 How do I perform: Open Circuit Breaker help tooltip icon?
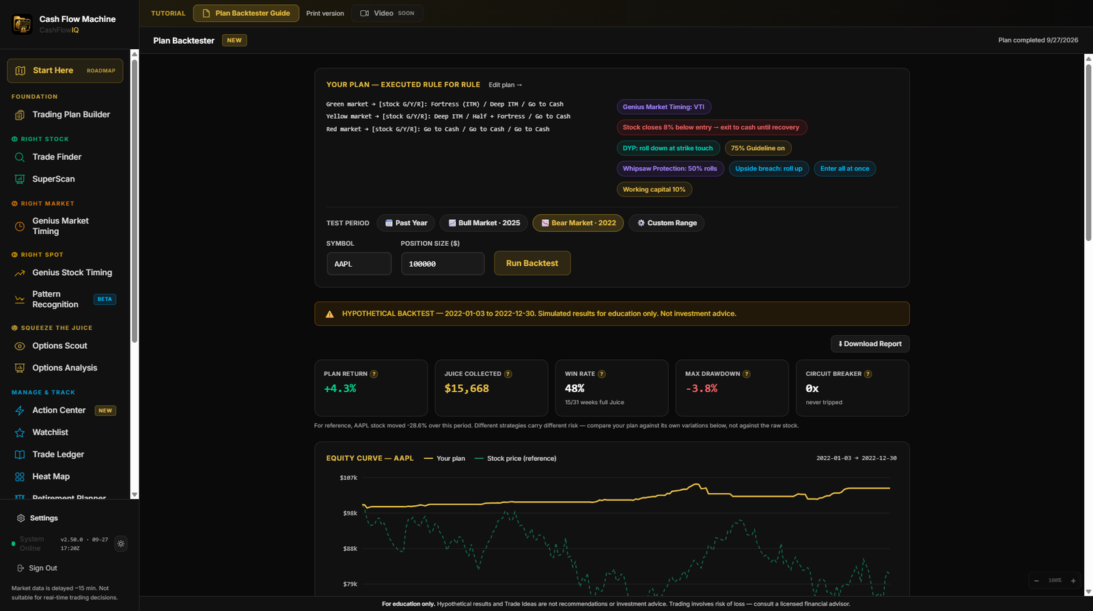pyautogui.click(x=868, y=374)
